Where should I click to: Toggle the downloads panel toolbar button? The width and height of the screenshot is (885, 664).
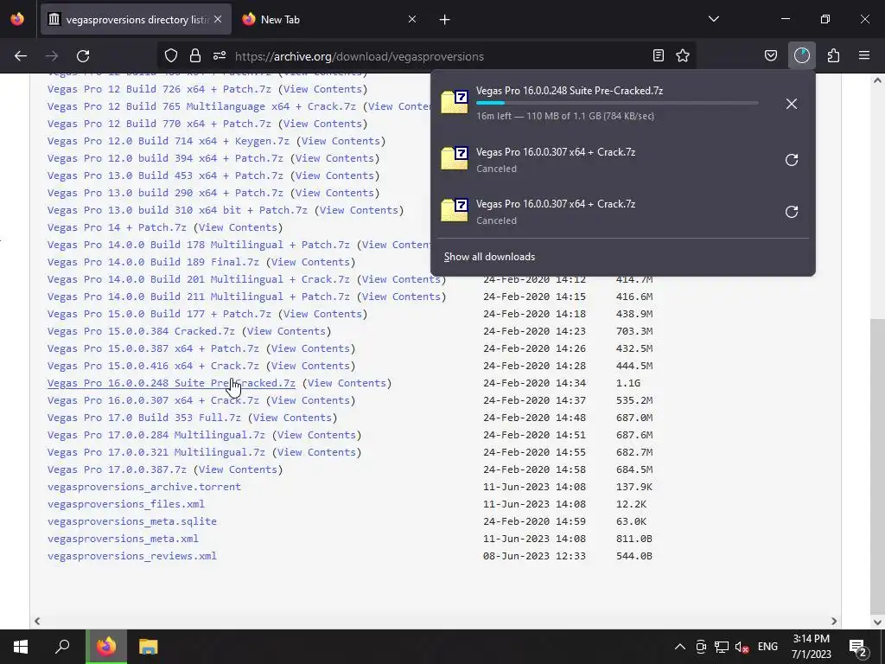point(801,56)
